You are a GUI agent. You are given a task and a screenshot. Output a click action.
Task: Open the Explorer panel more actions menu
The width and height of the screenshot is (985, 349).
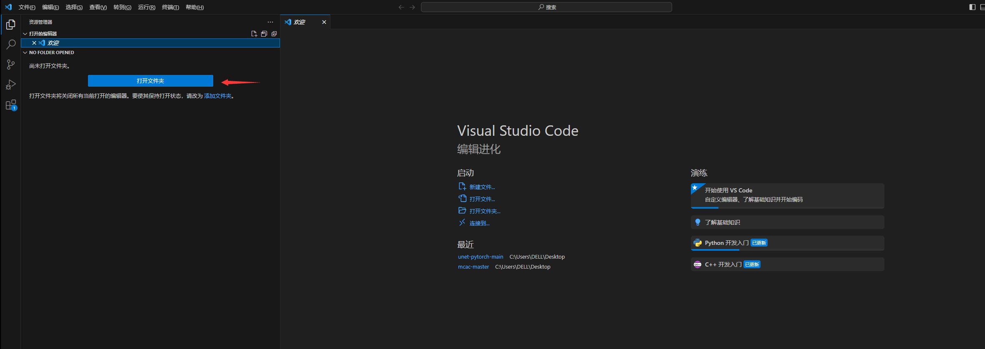click(x=270, y=22)
